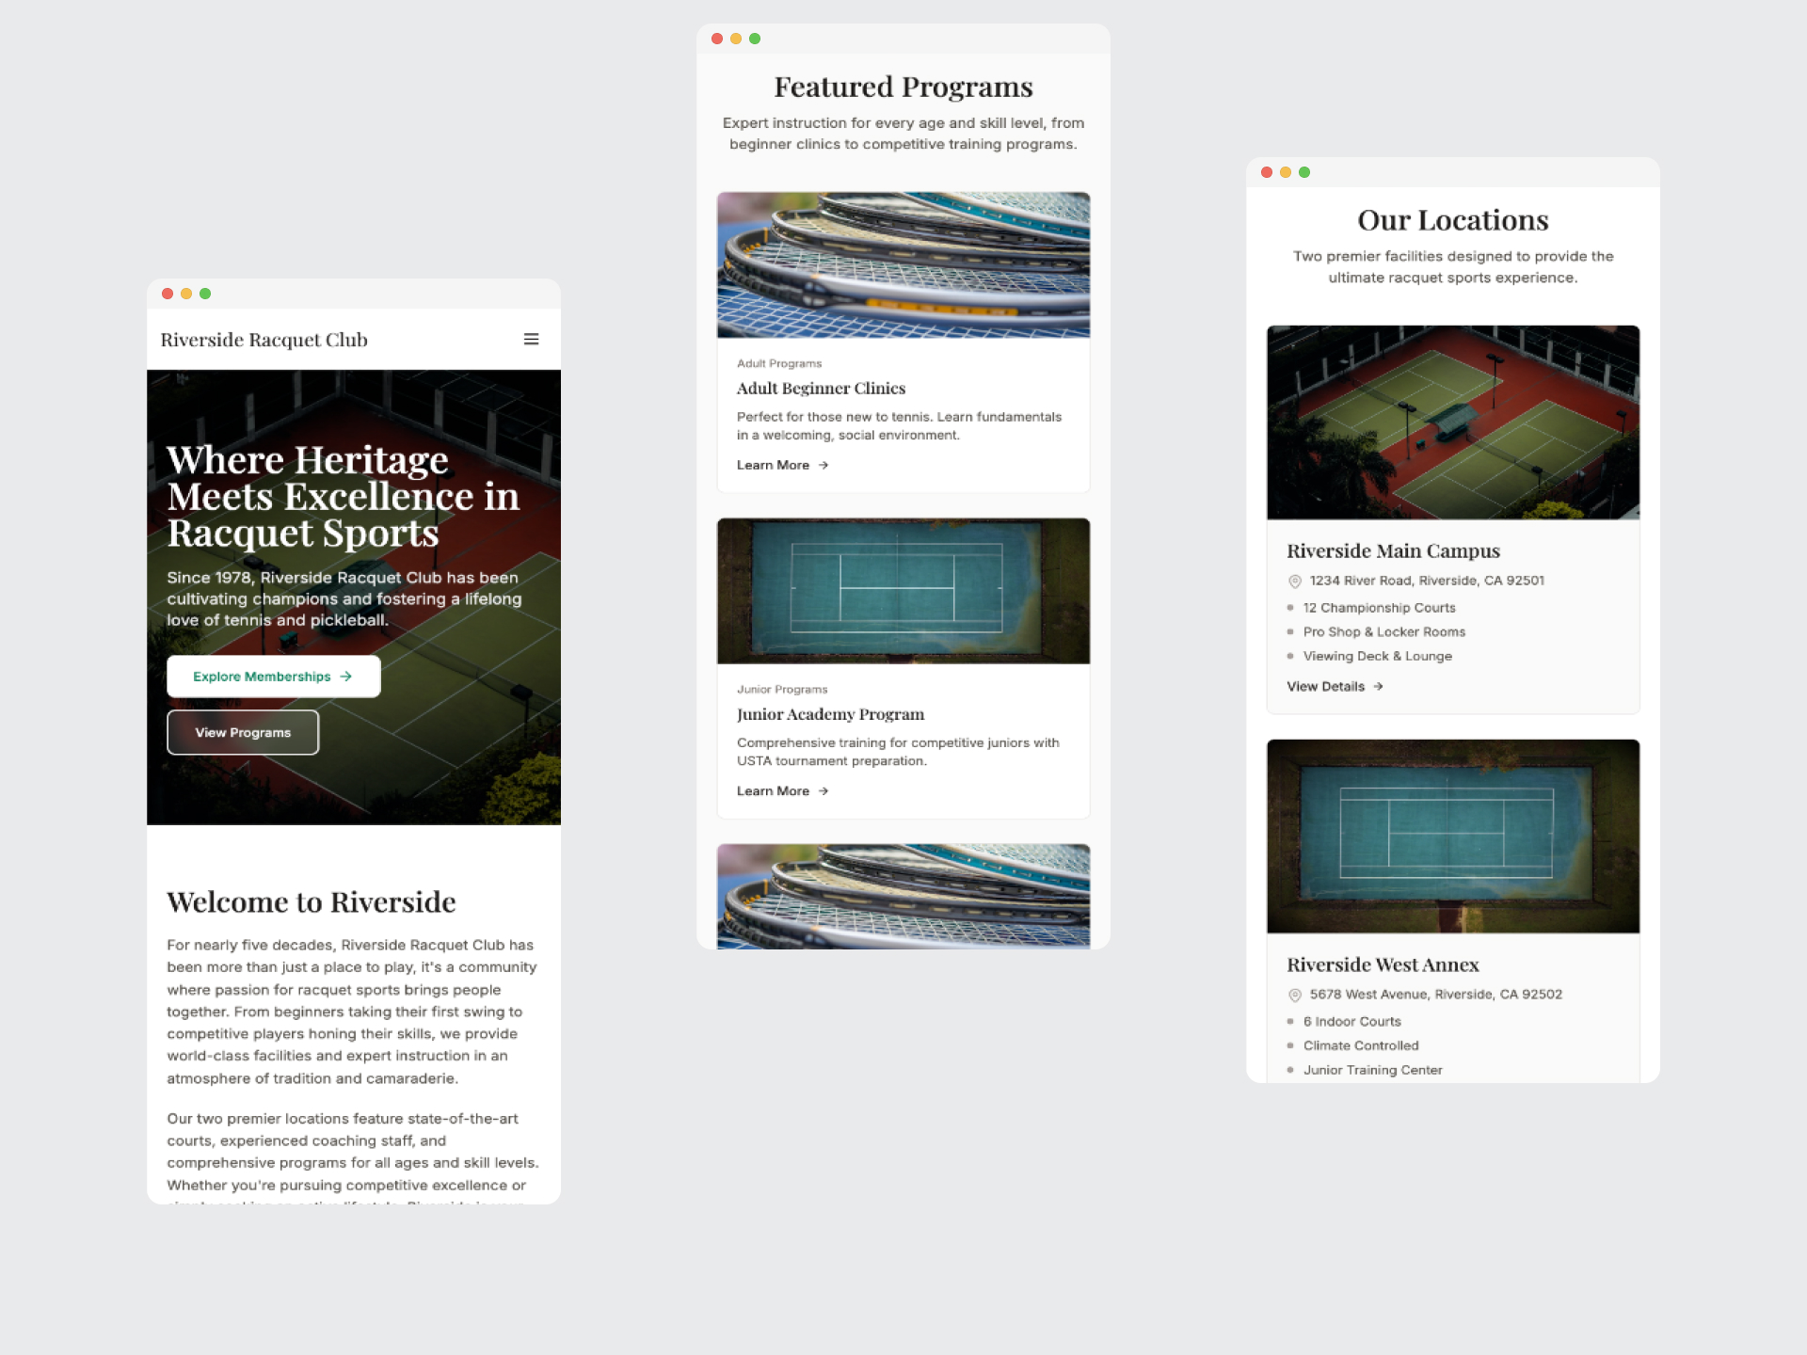
Task: Click the partial racquets image at the bottom of the middle window
Action: point(903,896)
